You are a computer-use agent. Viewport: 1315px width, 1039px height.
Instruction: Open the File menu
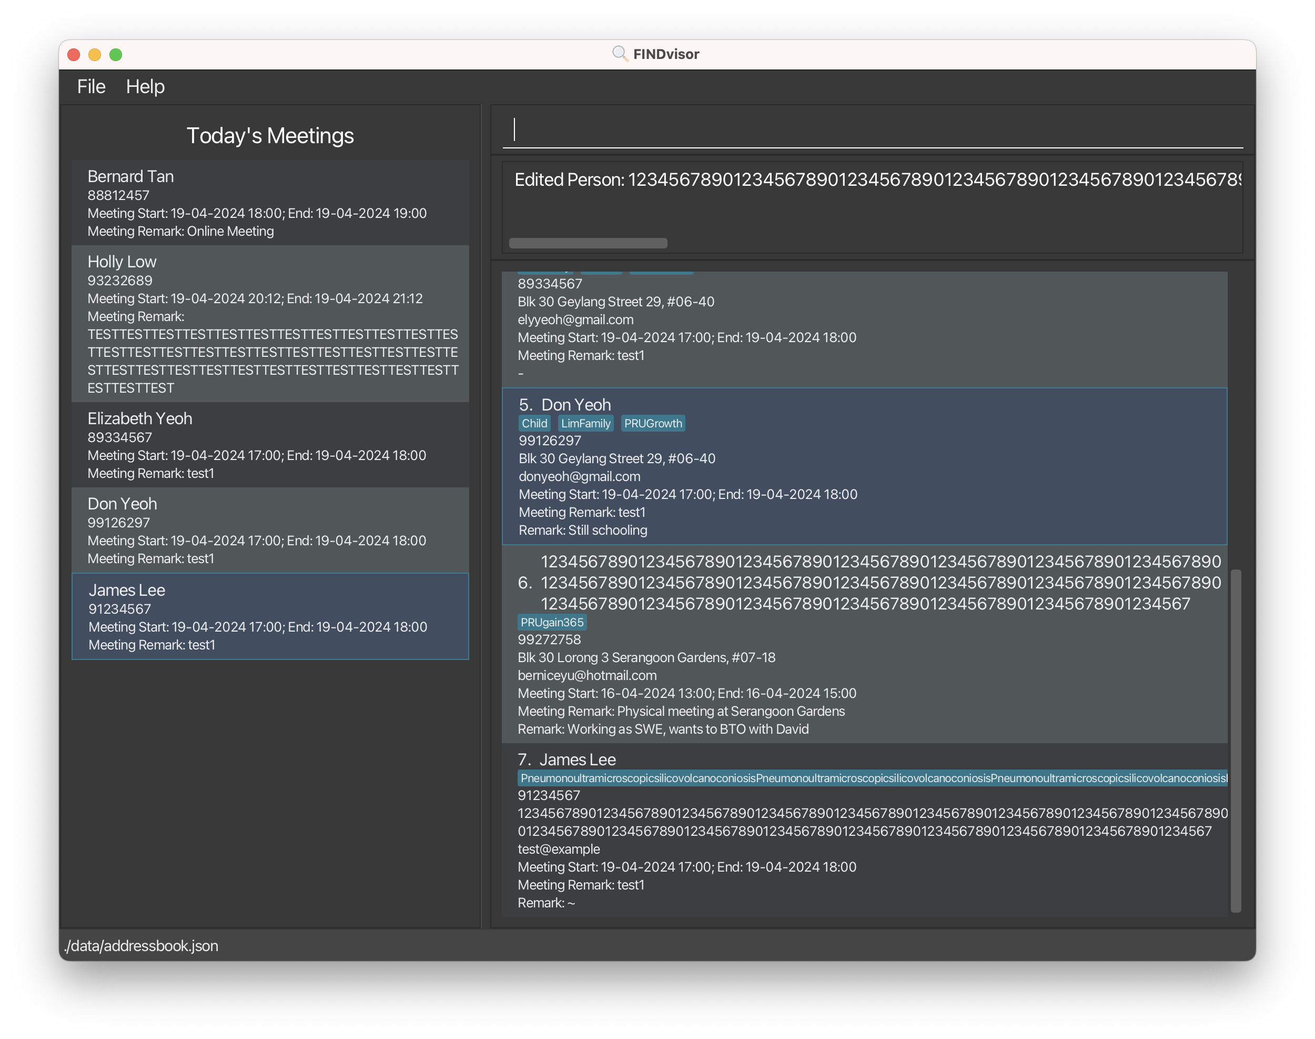(x=91, y=86)
